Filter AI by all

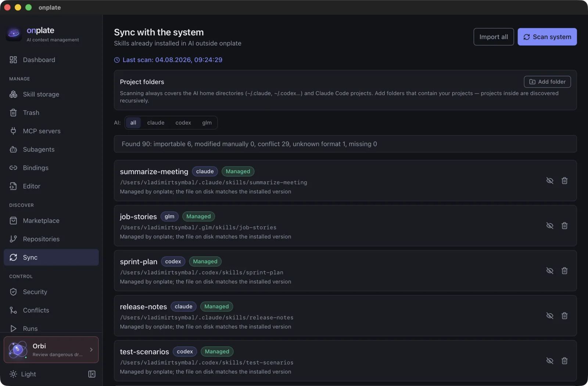tap(133, 123)
